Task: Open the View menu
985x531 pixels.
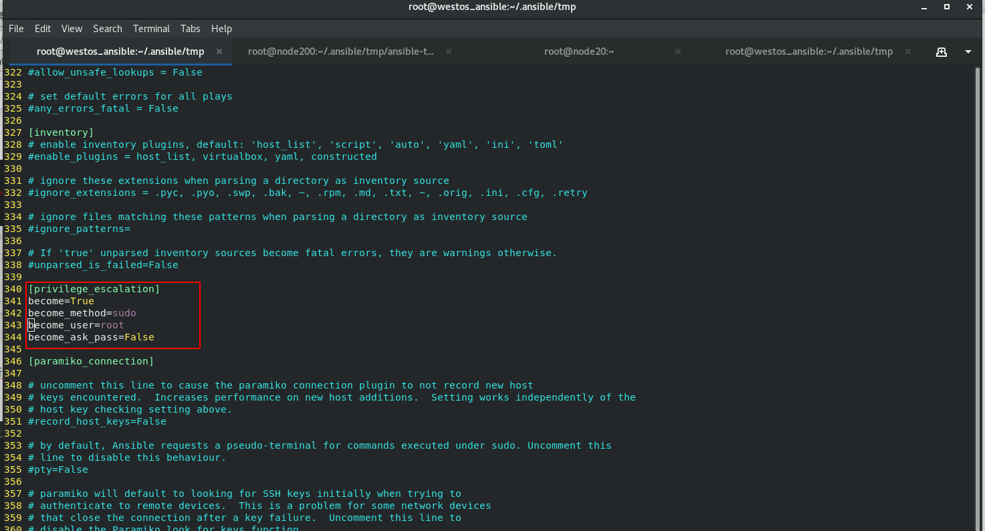Action: [x=72, y=29]
